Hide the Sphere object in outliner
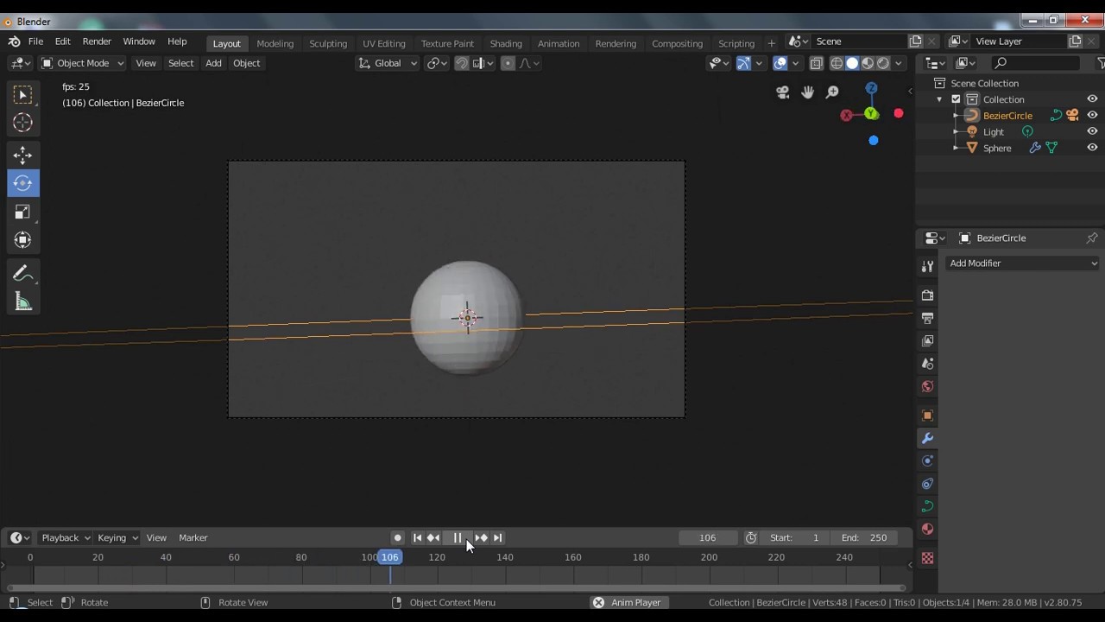This screenshot has width=1105, height=622. (x=1092, y=149)
